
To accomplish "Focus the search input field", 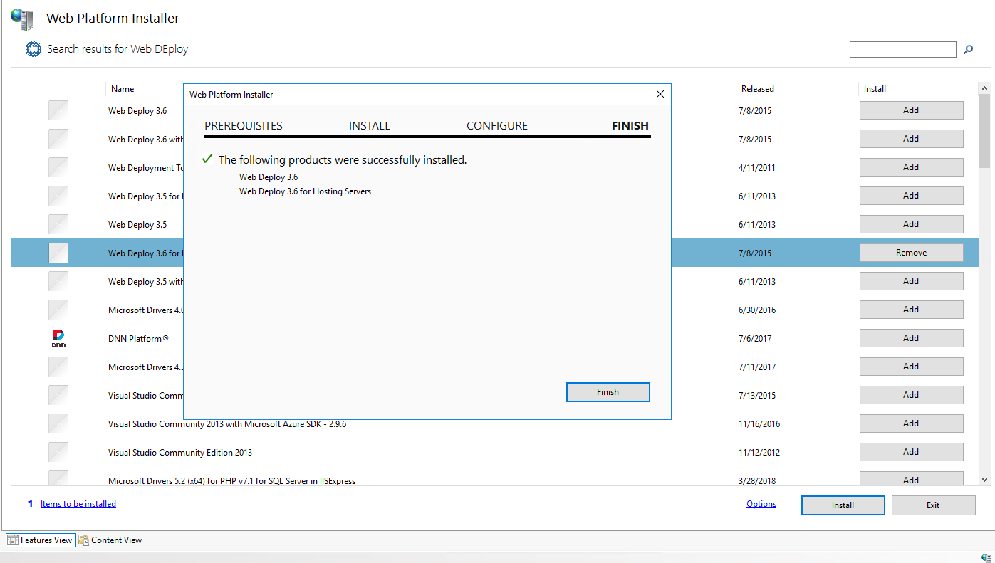I will coord(902,49).
